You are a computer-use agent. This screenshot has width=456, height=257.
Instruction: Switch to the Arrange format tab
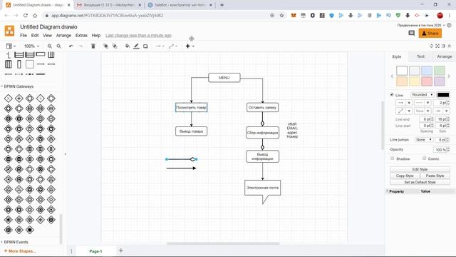pos(445,56)
